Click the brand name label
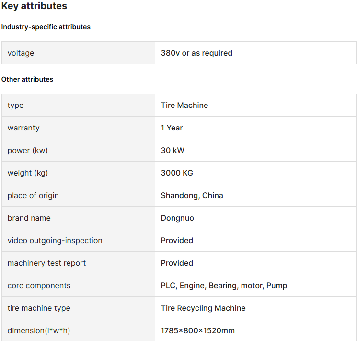 [29, 218]
